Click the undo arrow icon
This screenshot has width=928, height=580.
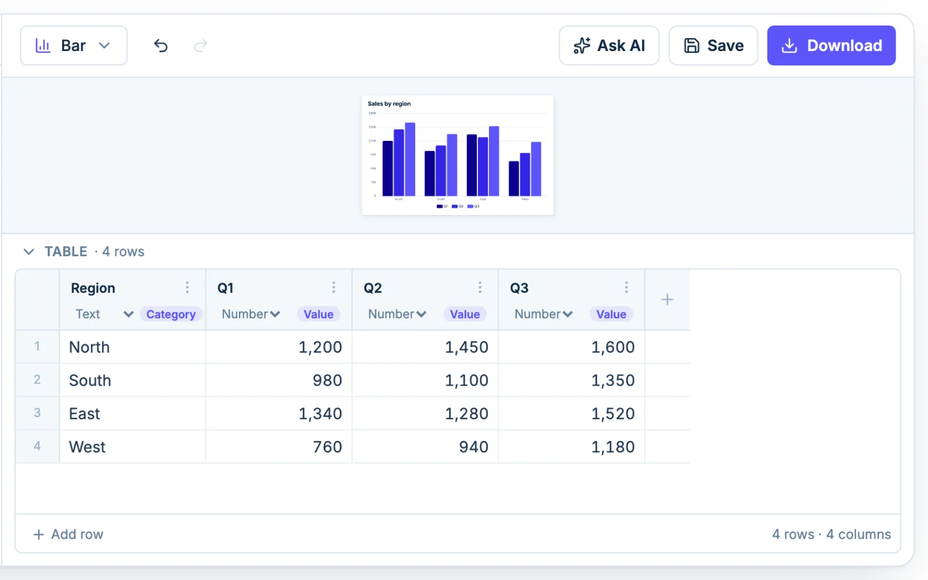pyautogui.click(x=161, y=45)
